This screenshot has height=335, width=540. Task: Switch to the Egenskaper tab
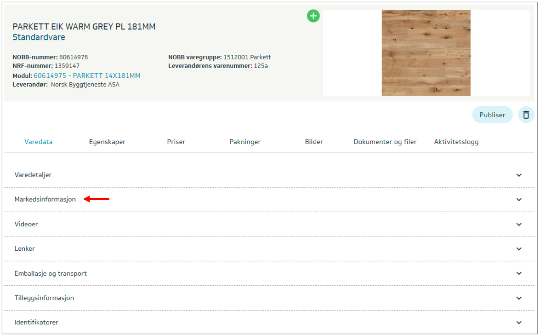(x=107, y=142)
